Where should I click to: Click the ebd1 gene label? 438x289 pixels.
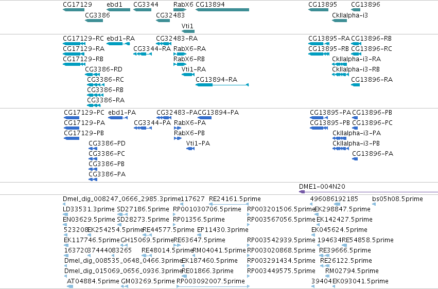coord(115,5)
